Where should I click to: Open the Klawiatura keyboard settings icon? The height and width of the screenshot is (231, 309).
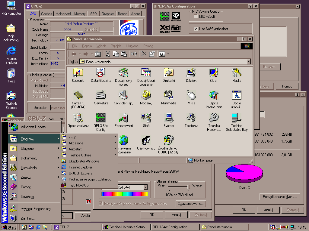tap(101, 95)
